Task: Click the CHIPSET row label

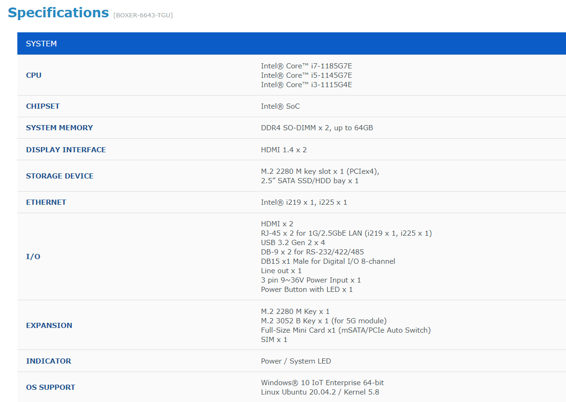Action: 43,106
